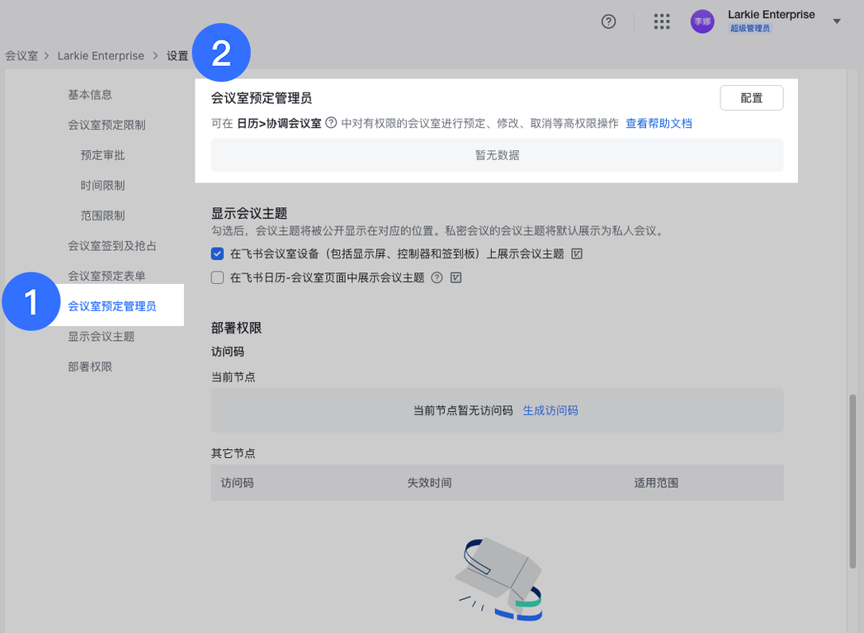This screenshot has height=633, width=864.
Task: Click the 配置 button
Action: pyautogui.click(x=751, y=97)
